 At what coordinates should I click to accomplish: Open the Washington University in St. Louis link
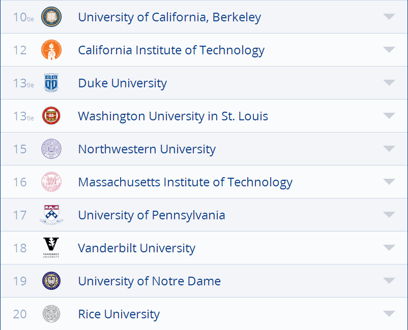click(173, 116)
